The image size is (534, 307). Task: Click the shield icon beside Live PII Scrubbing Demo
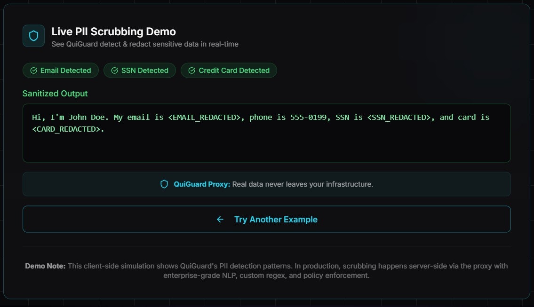tap(33, 36)
